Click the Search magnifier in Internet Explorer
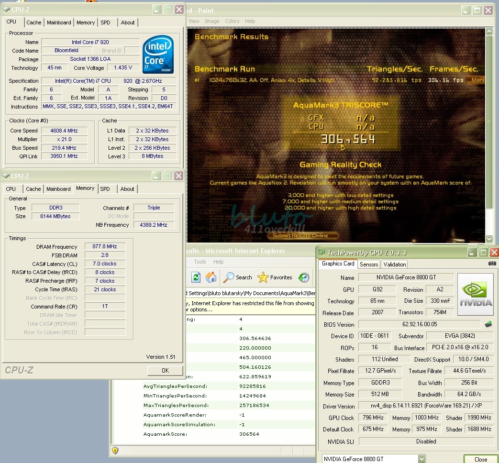The image size is (499, 463). [x=228, y=277]
